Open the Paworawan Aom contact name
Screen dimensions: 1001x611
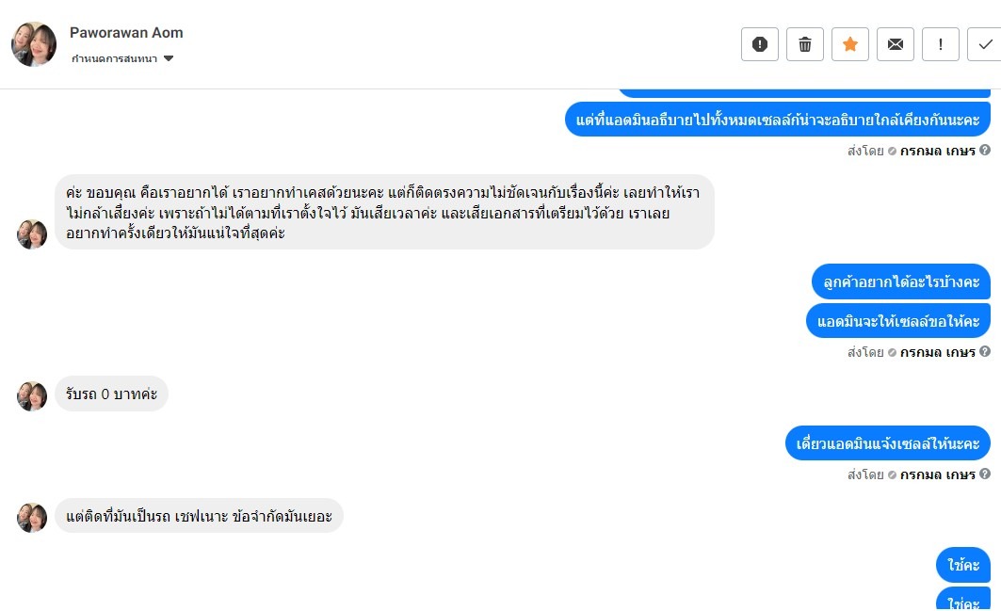click(126, 33)
